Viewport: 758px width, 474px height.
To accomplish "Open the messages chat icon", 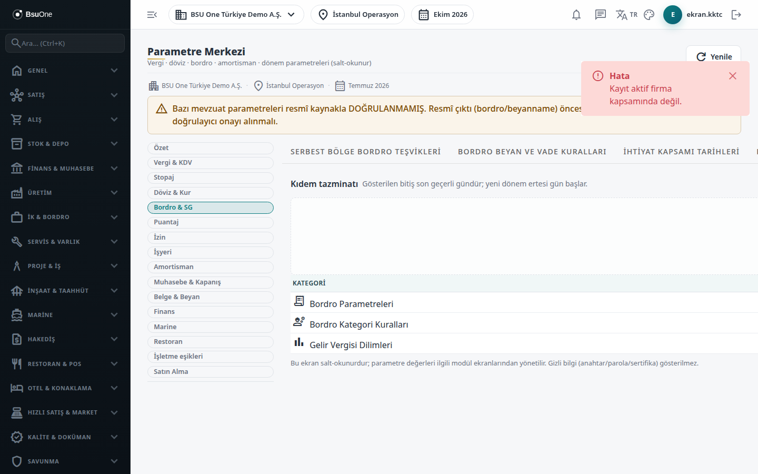I will [x=601, y=15].
